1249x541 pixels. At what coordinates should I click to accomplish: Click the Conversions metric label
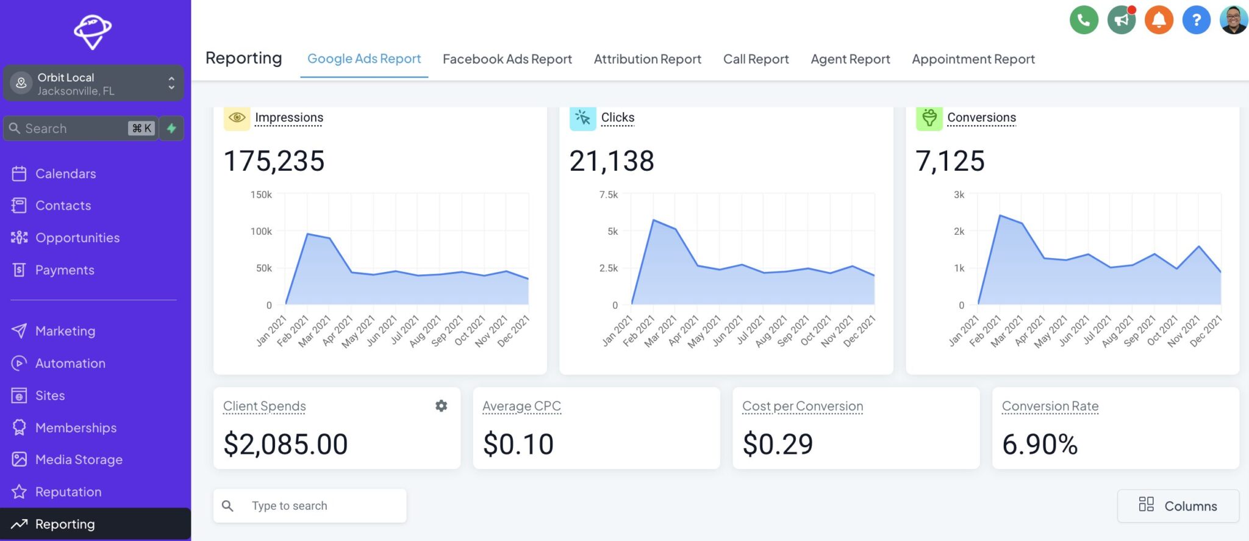point(981,117)
